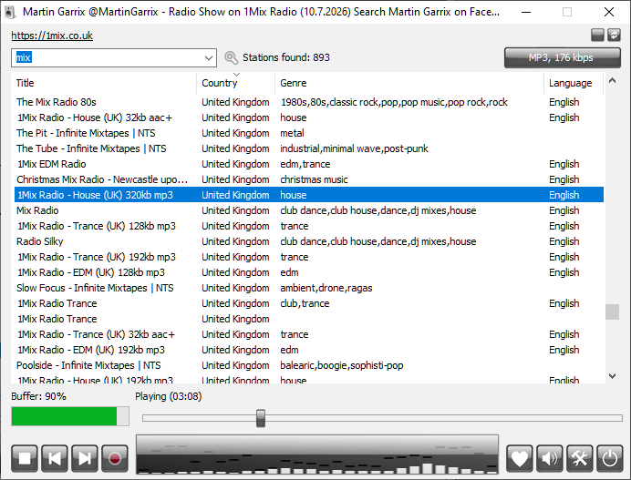Sort by Genre column header

[409, 83]
